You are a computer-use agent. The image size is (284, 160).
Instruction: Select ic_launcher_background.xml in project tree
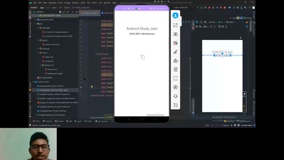pyautogui.click(x=55, y=32)
